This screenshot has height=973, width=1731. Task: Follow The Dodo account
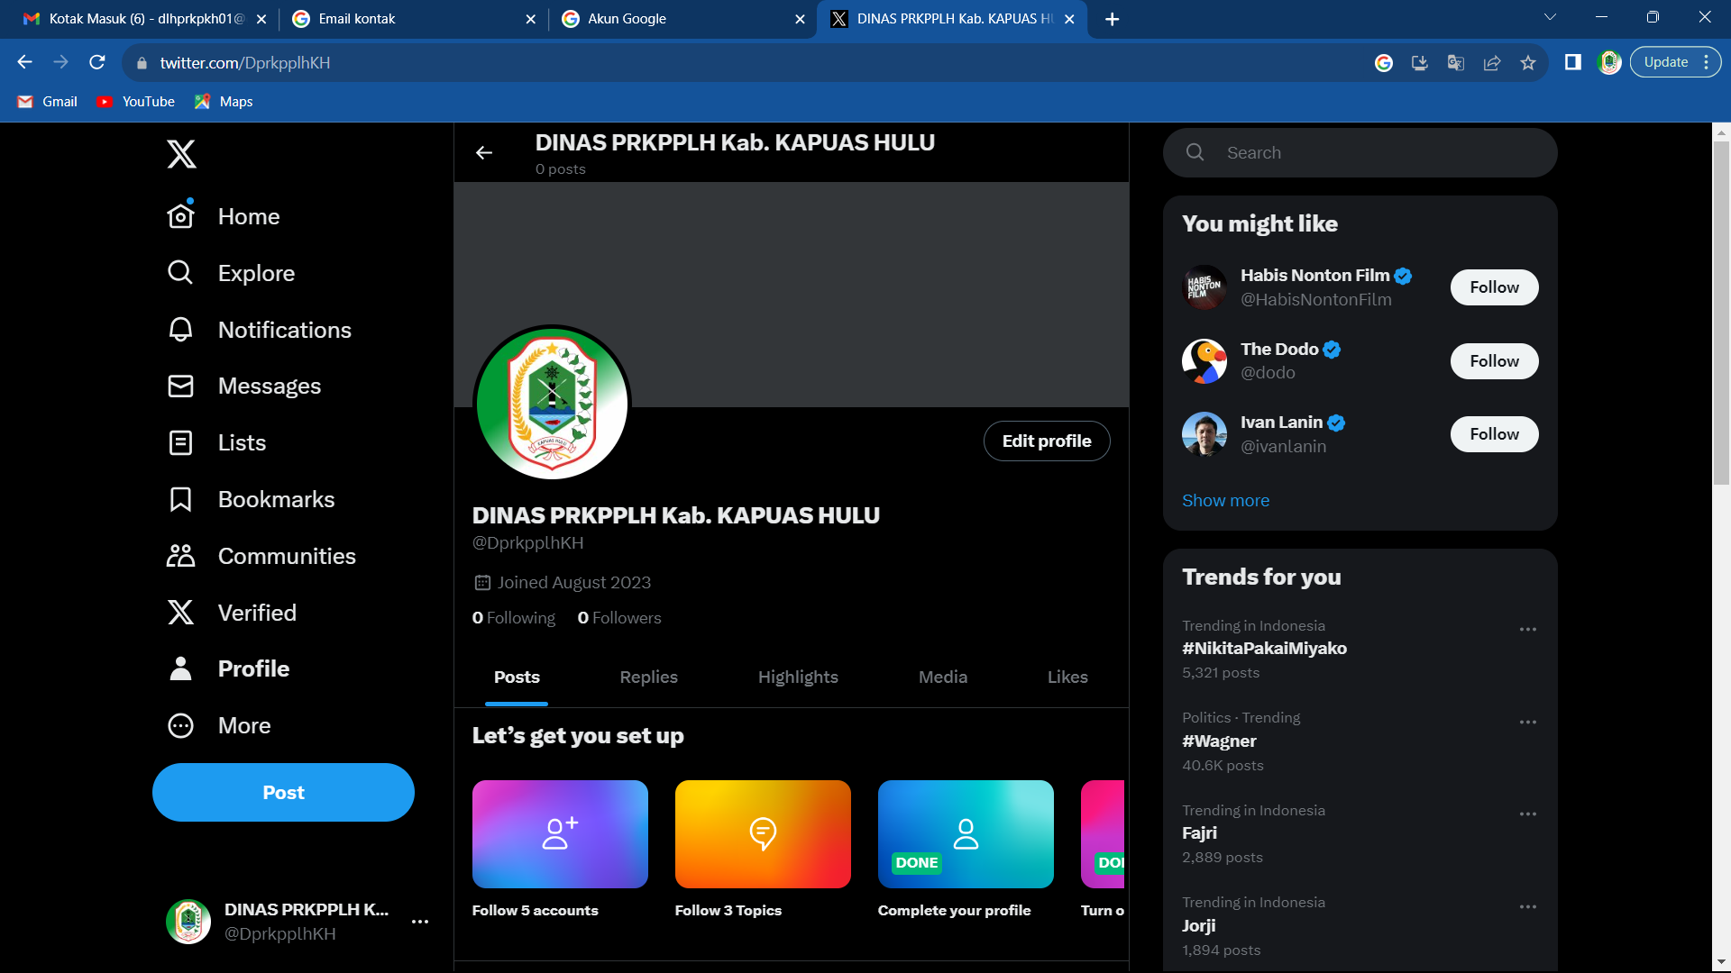coord(1495,361)
